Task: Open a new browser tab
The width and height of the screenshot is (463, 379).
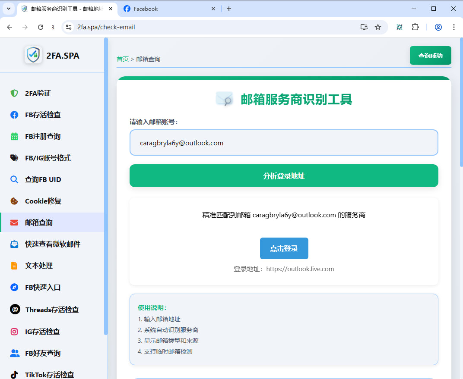Action: click(x=229, y=9)
